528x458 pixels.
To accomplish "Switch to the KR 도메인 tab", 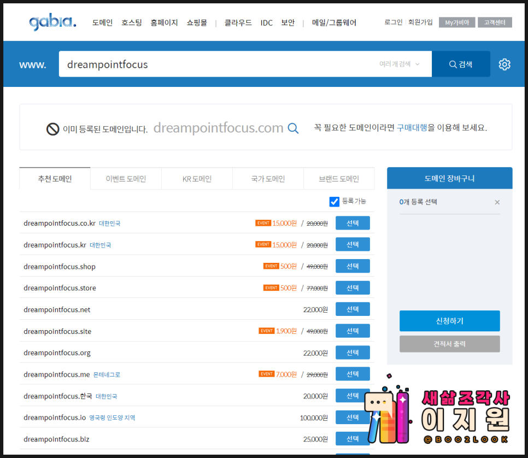I will 197,179.
